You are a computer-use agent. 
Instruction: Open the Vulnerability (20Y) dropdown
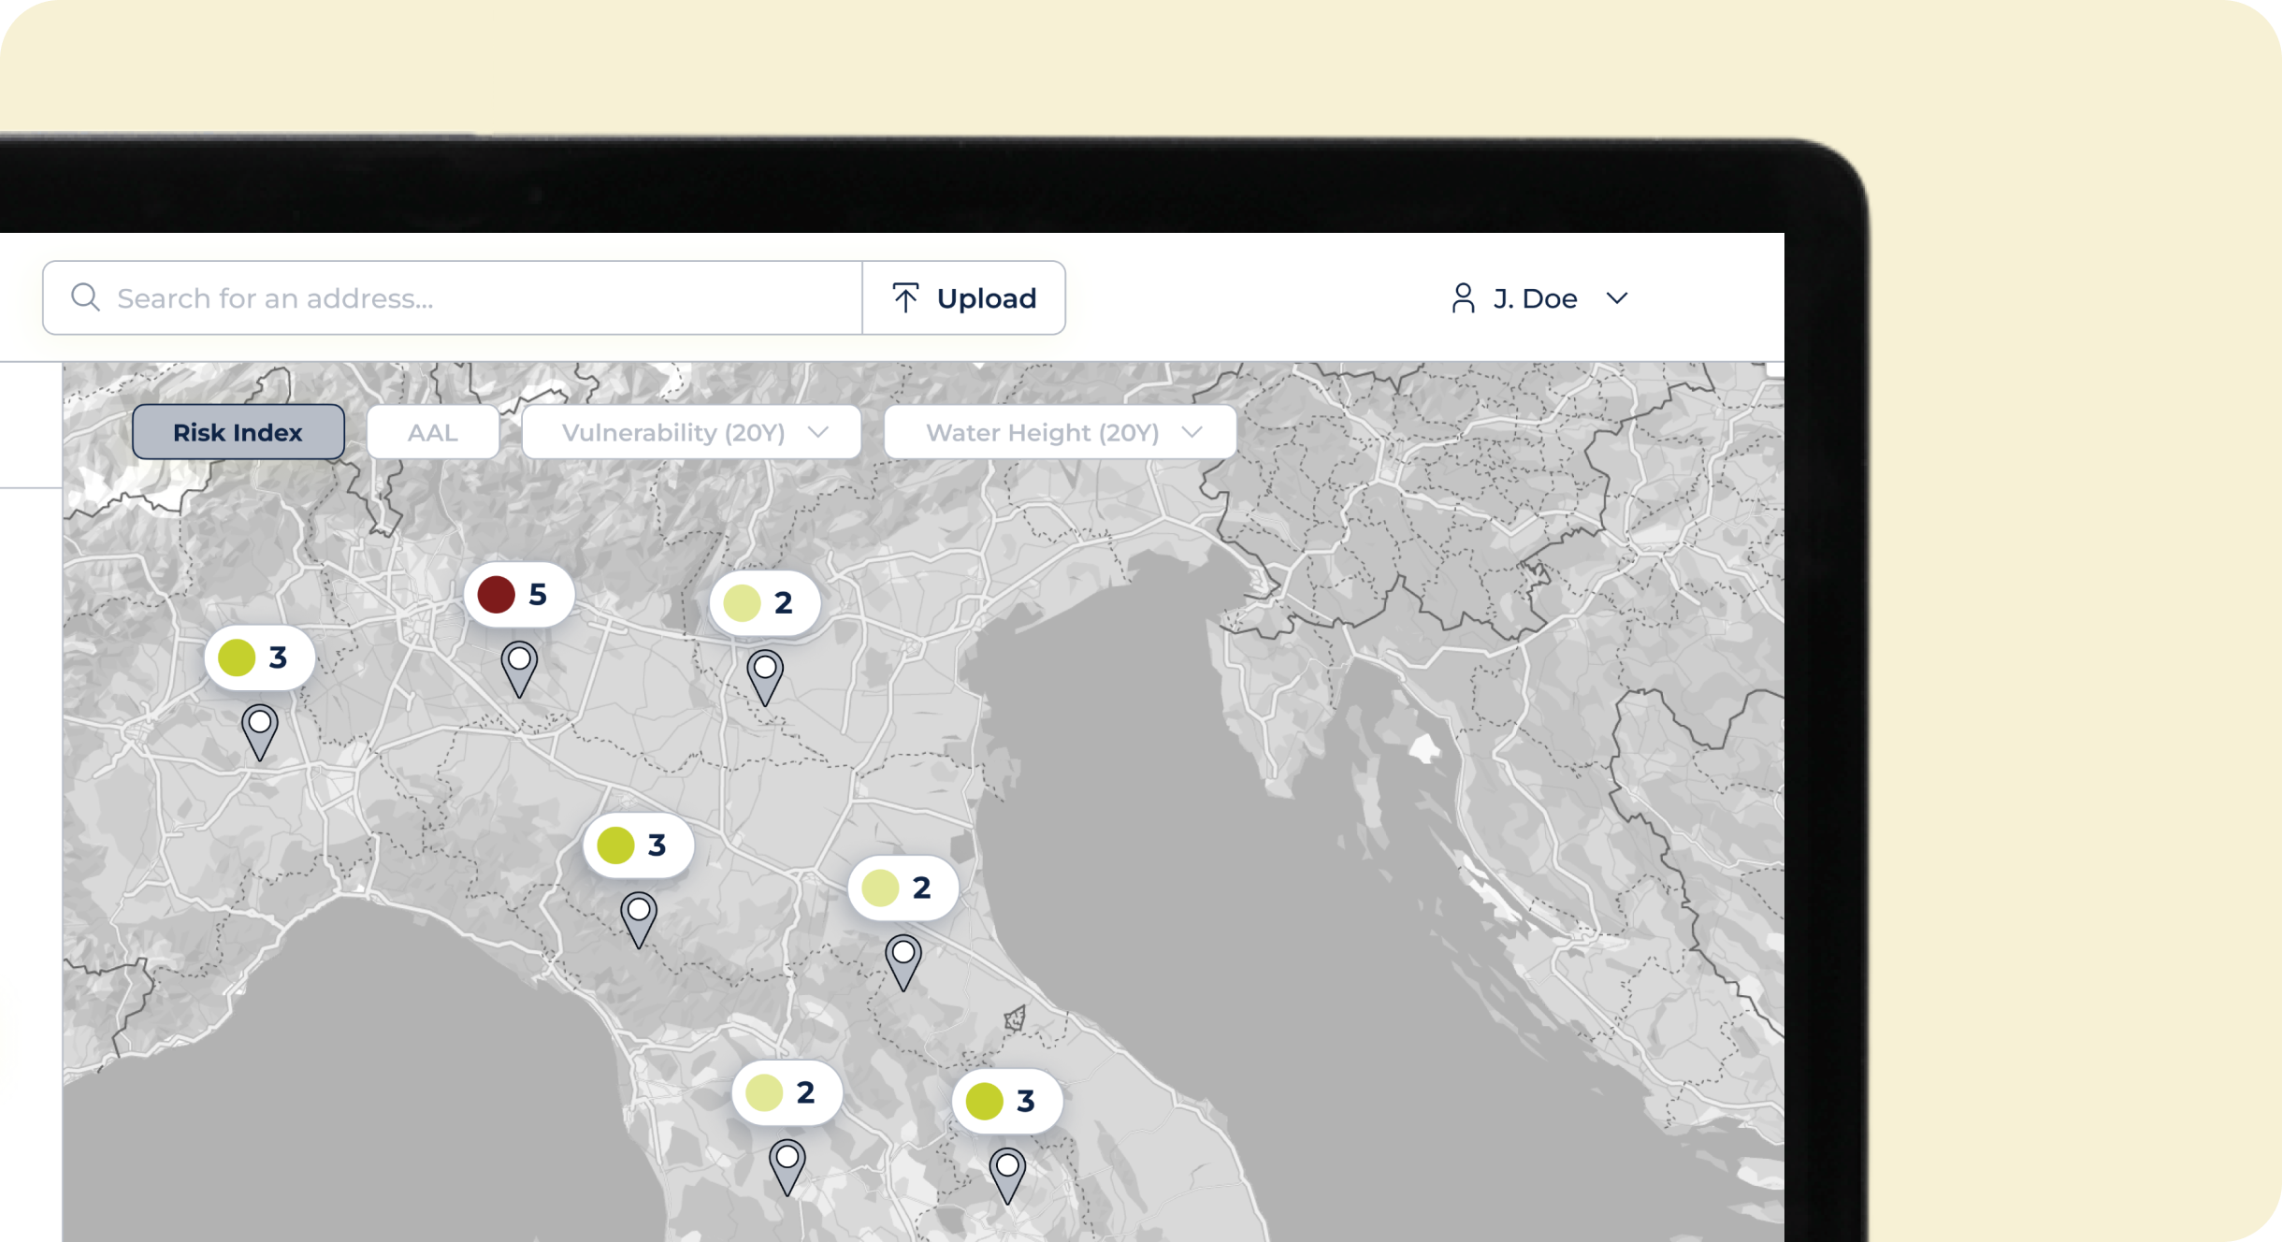coord(691,432)
